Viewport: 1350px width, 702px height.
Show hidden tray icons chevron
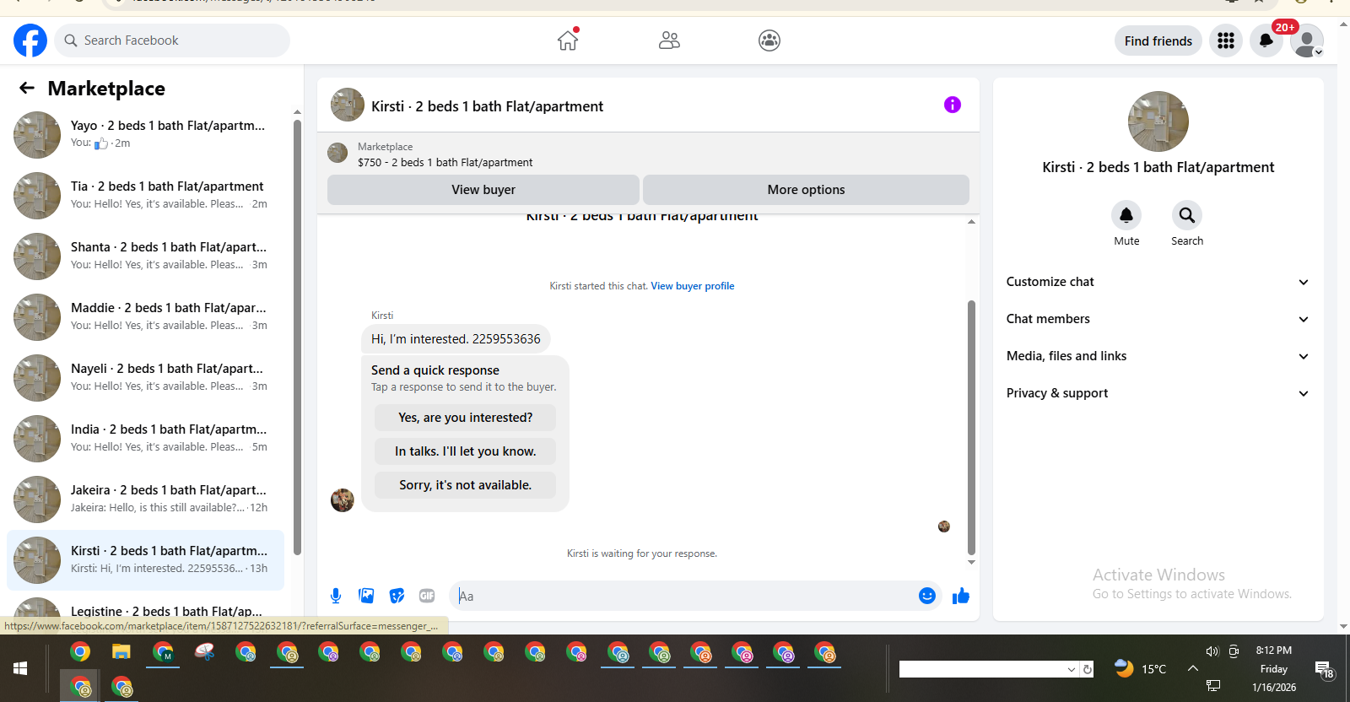coord(1193,668)
